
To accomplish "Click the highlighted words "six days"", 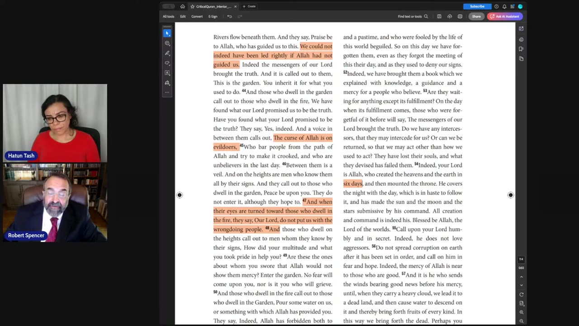I will click(353, 183).
